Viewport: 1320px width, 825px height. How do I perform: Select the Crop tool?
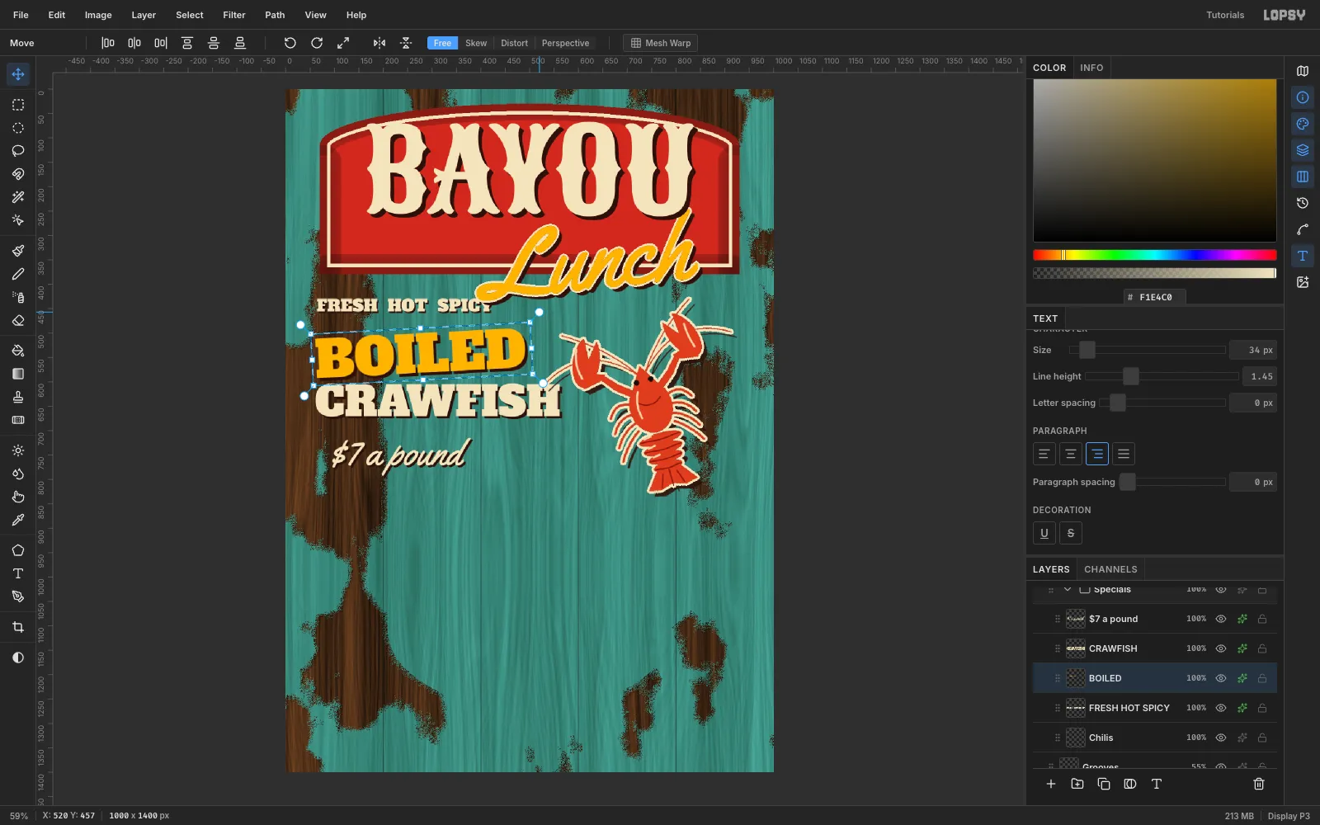pos(18,627)
